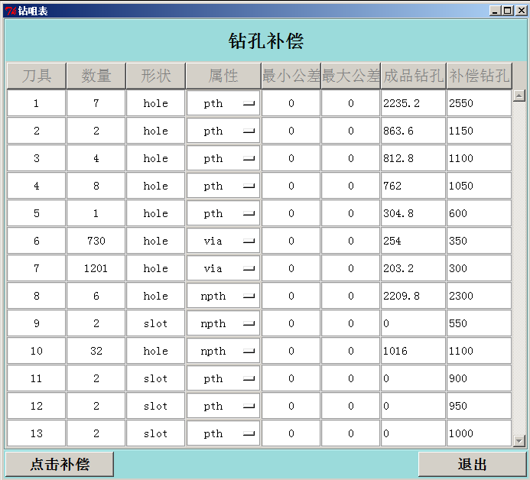Image resolution: width=530 pixels, height=480 pixels.
Task: Click the 成品钻孔 field showing 1016
Action: click(413, 351)
